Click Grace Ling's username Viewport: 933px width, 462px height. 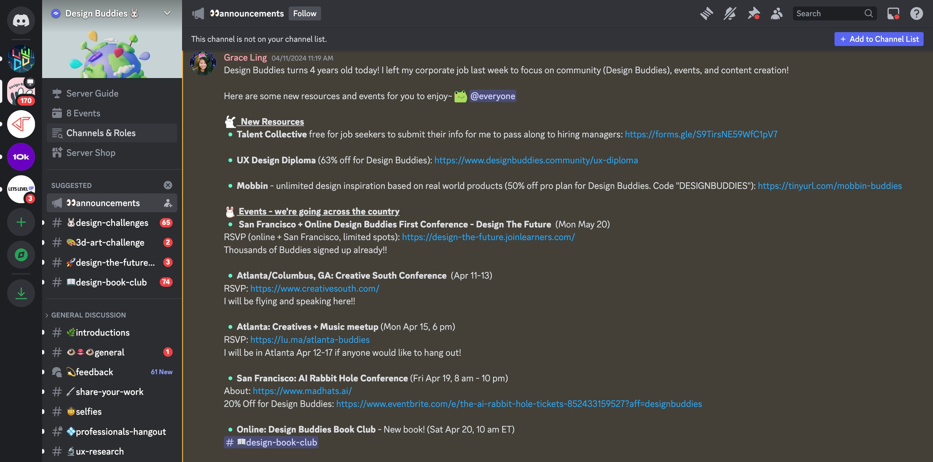click(x=245, y=58)
